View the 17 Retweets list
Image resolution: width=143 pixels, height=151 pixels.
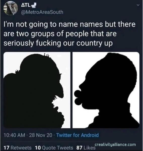(x=18, y=148)
